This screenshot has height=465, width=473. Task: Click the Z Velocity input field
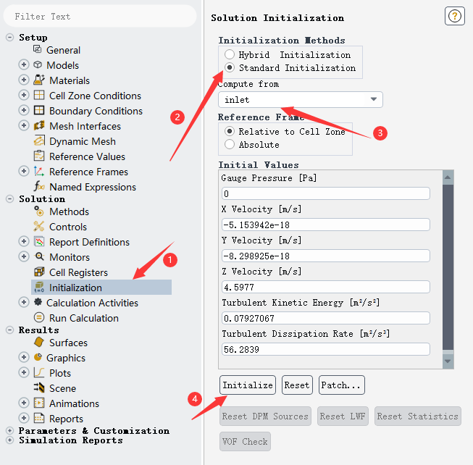[325, 287]
